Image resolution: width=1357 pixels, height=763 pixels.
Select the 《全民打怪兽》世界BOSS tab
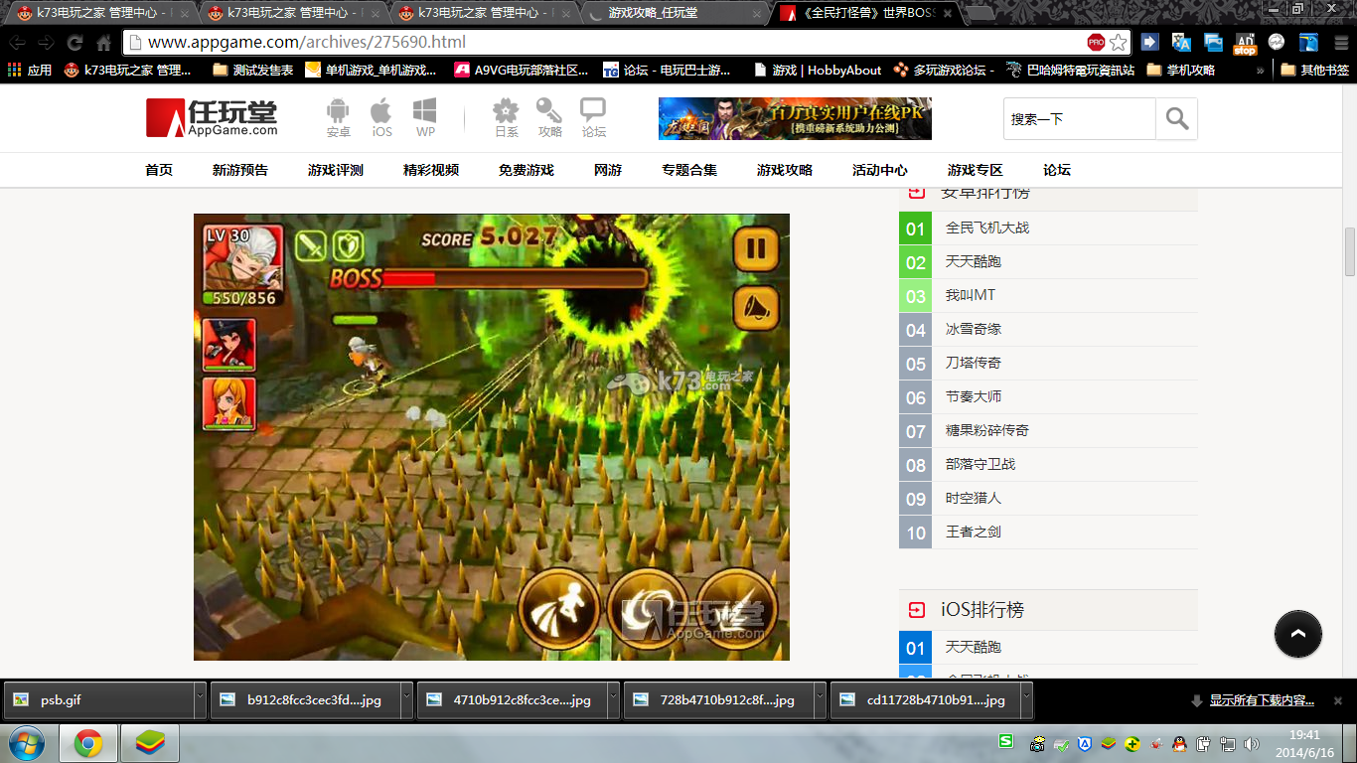click(x=866, y=14)
